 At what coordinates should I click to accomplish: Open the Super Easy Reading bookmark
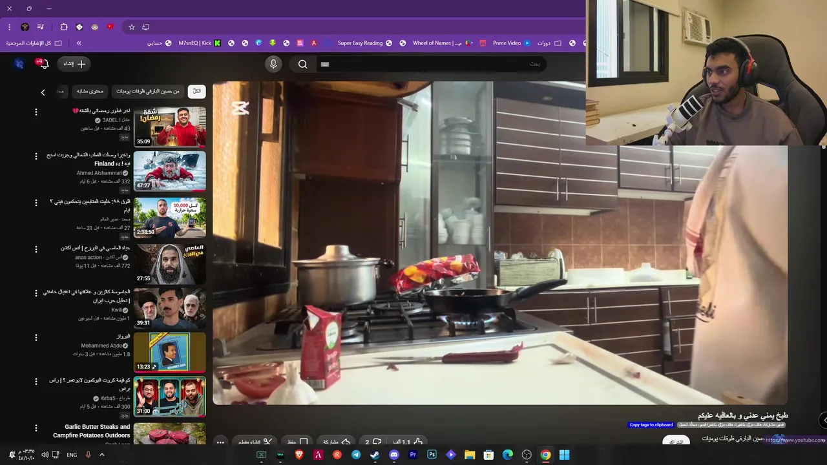tap(364, 43)
